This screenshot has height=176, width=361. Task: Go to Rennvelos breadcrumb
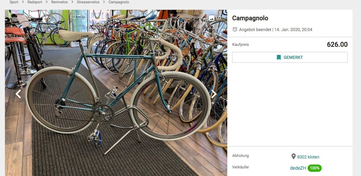click(59, 2)
